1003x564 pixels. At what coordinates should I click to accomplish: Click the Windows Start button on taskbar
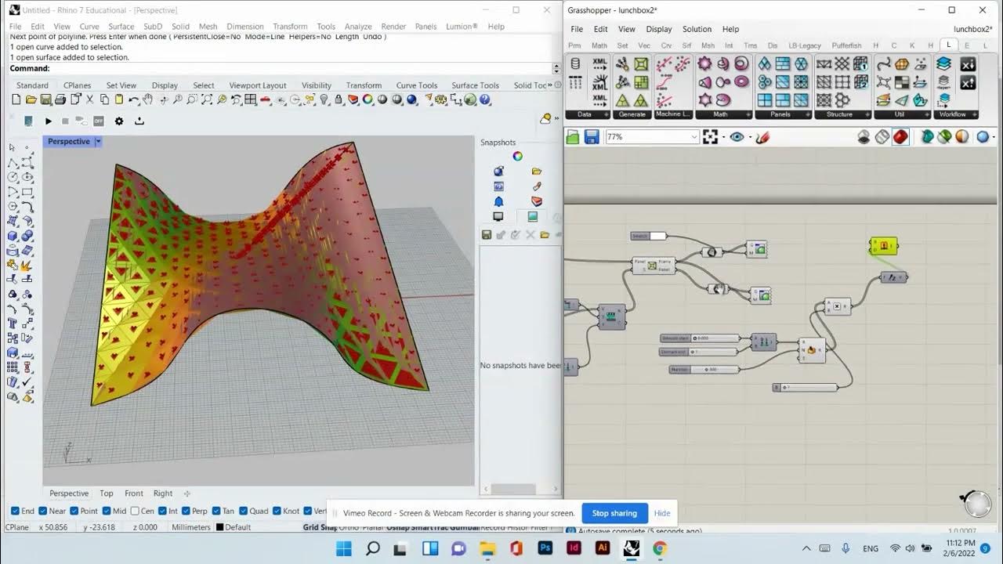pos(343,548)
